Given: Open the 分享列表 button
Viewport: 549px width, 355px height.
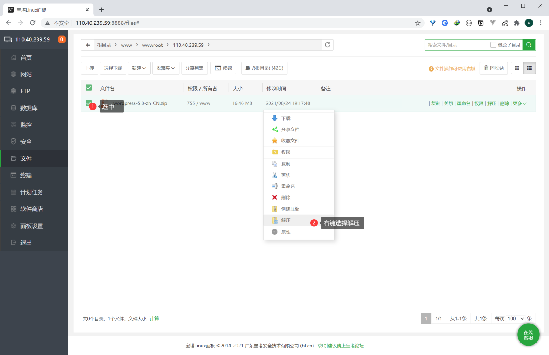Looking at the screenshot, I should point(194,68).
